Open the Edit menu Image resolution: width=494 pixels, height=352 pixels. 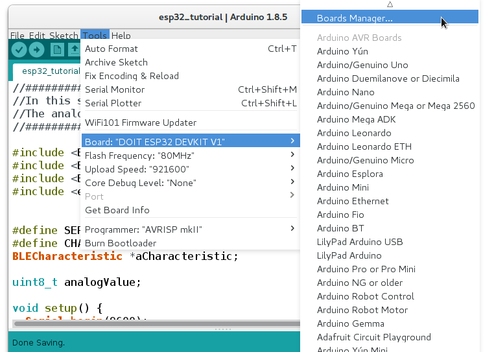[x=37, y=35]
